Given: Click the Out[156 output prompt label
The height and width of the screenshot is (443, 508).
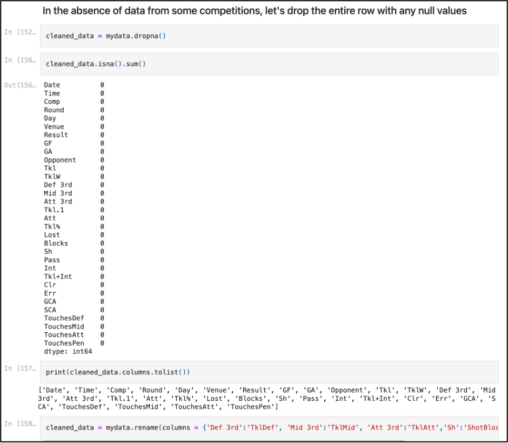Looking at the screenshot, I should click(19, 85).
